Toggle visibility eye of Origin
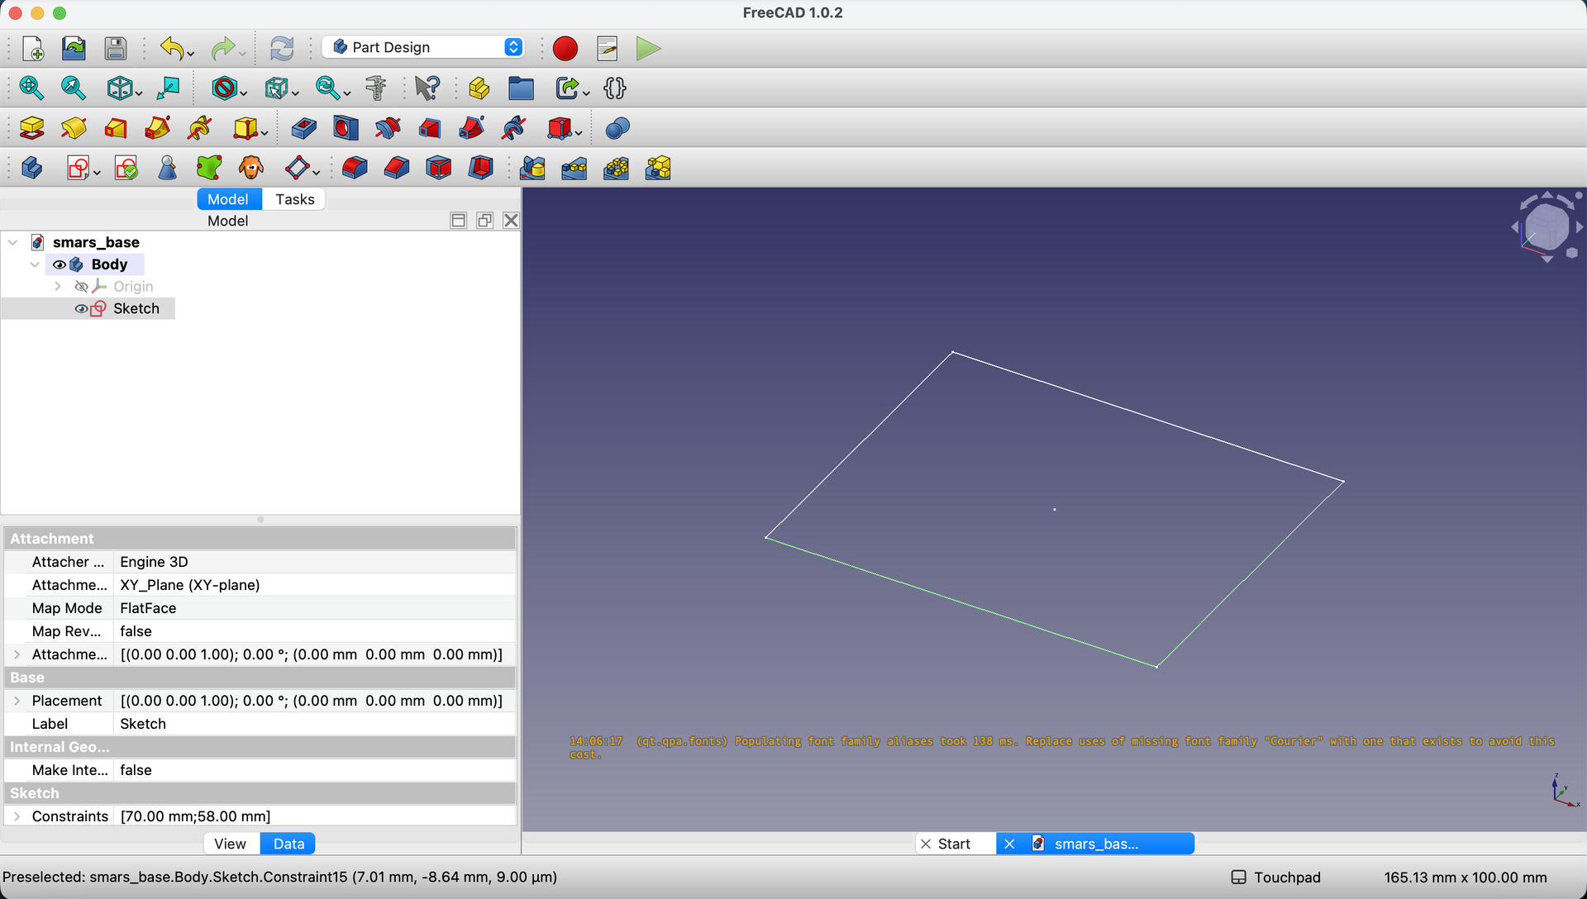 pos(81,287)
